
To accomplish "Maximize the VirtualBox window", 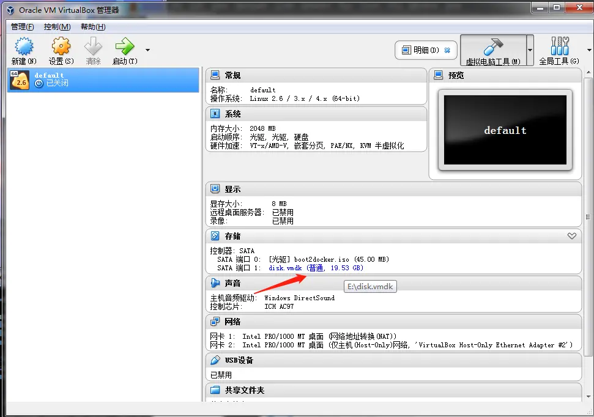I will [557, 7].
